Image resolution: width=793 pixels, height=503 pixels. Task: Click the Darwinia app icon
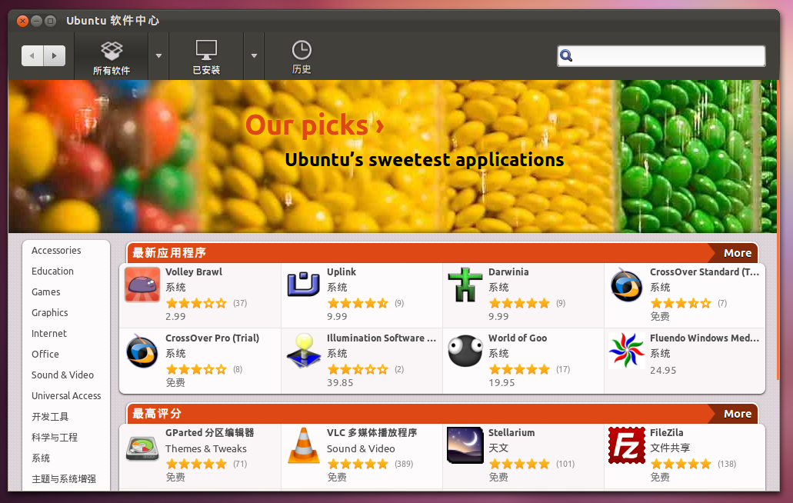click(x=465, y=285)
